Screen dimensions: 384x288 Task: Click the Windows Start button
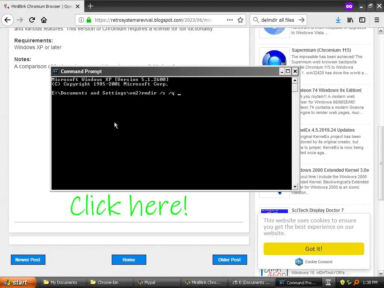18,282
